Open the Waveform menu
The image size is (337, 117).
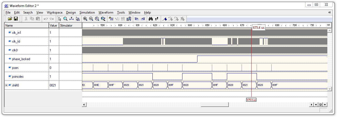tap(106, 12)
